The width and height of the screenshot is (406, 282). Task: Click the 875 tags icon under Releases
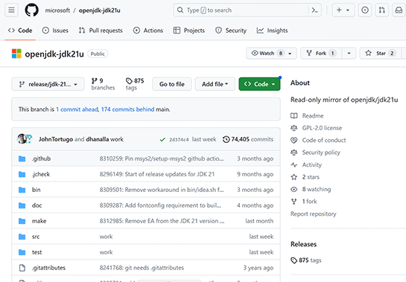click(294, 260)
